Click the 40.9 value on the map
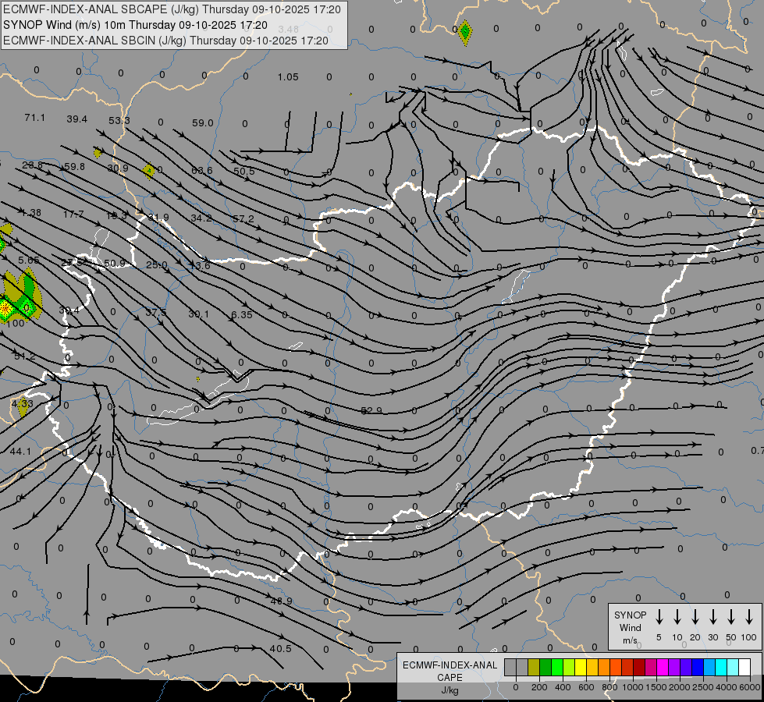764x702 pixels. point(281,601)
